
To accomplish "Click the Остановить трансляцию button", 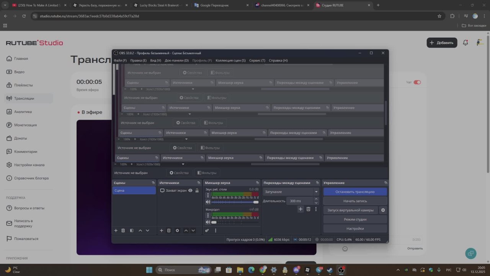I will coord(355,192).
